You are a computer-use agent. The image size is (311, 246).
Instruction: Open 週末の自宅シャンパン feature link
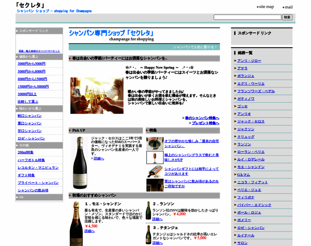(192, 143)
